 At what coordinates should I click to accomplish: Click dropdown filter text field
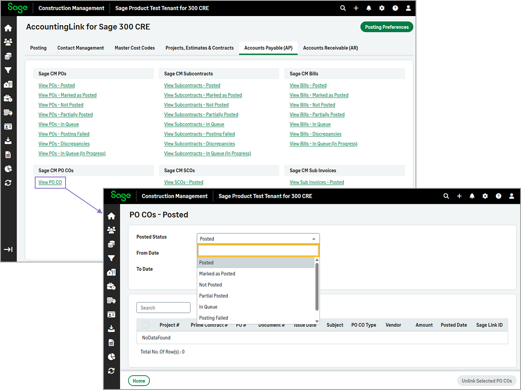(x=258, y=250)
